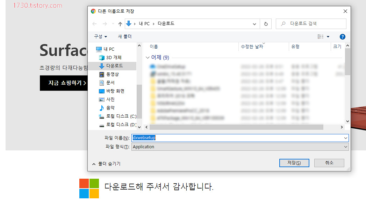Viewport: 366px width, 206px height.
Task: Change view layout icon
Action: click(x=321, y=37)
